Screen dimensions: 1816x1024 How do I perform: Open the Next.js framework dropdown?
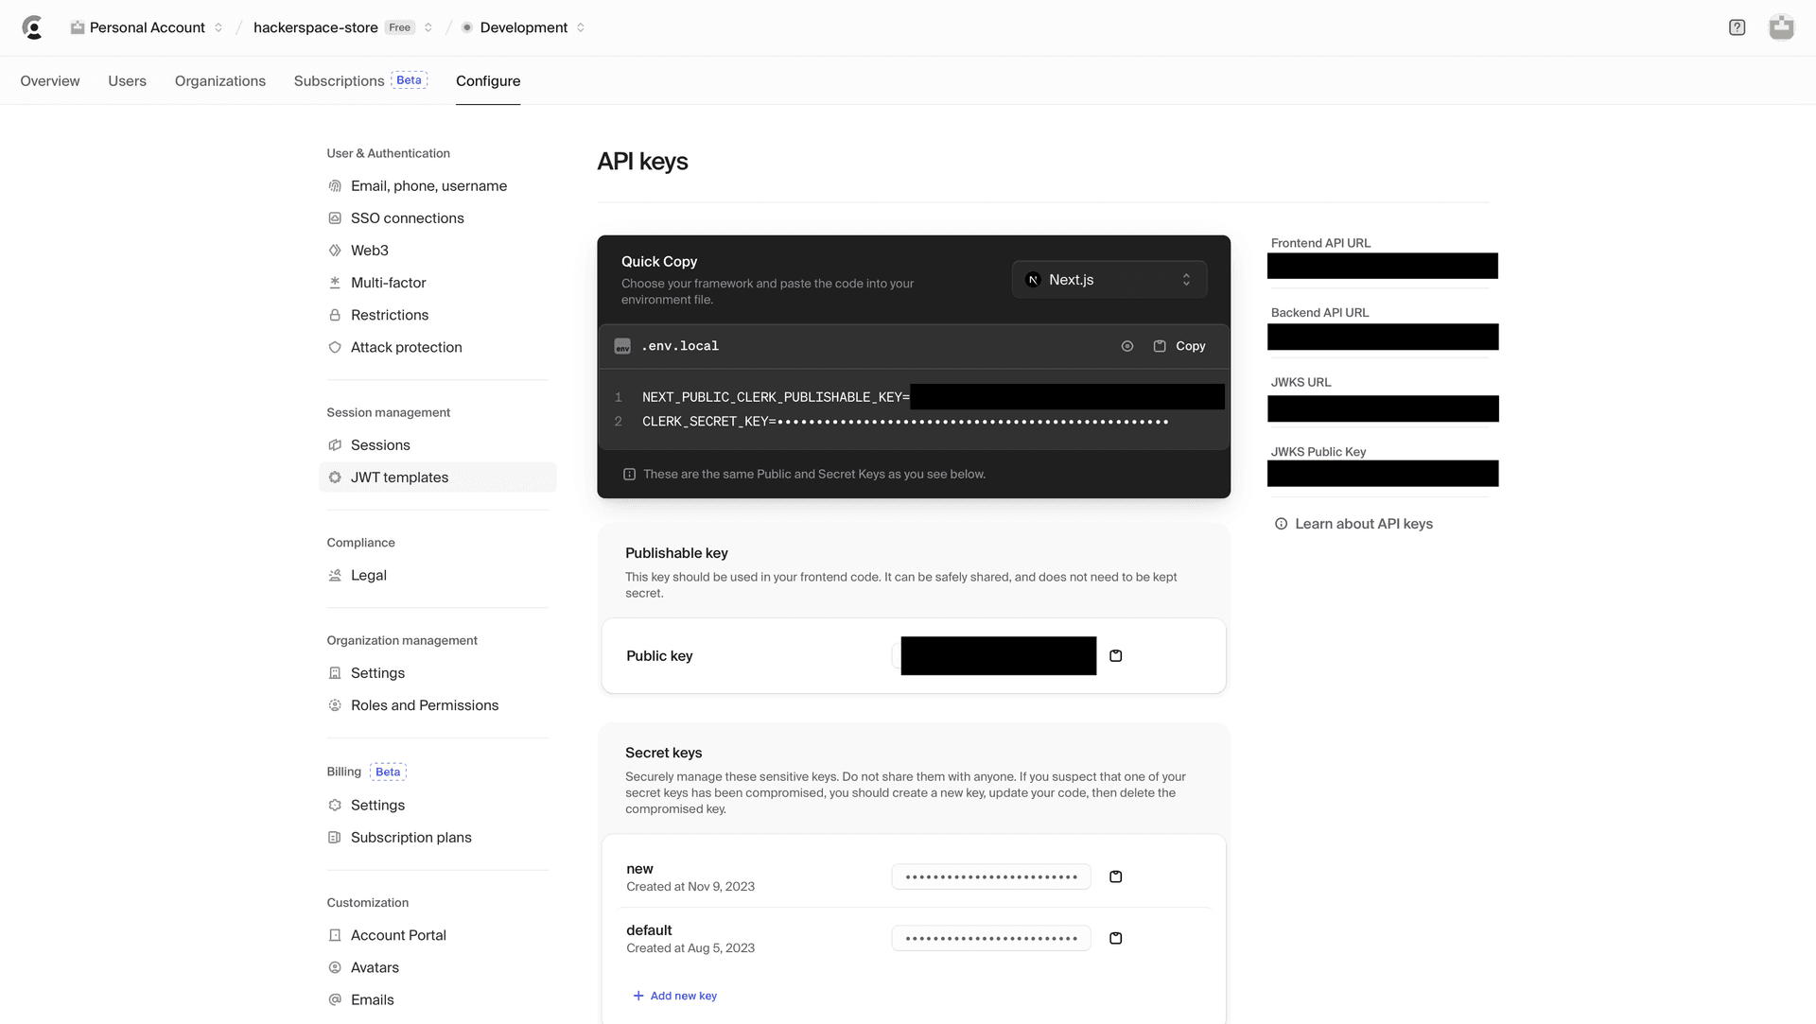1109,280
